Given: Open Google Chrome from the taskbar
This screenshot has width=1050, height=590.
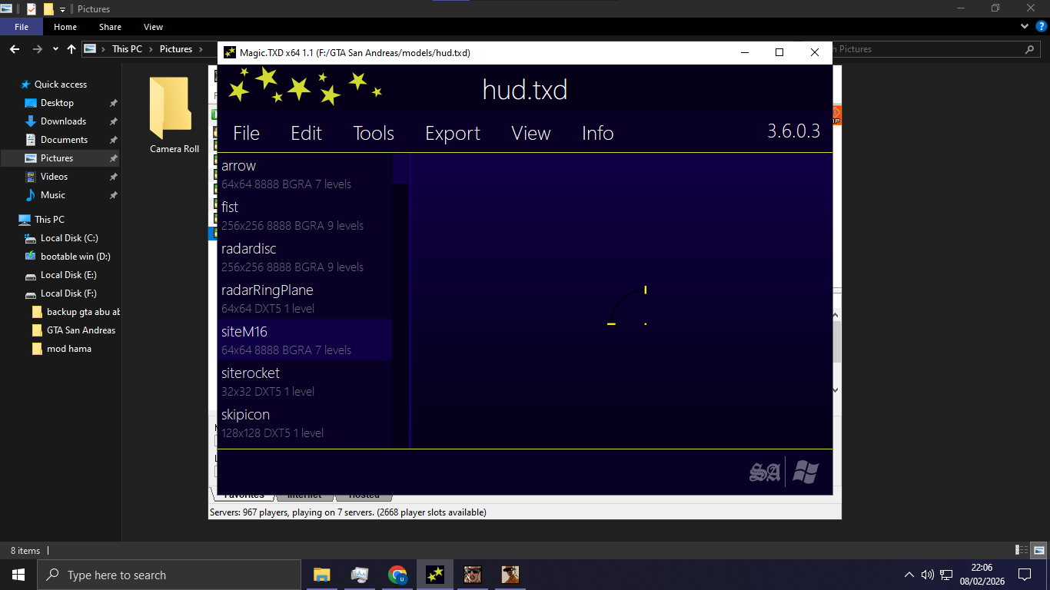Looking at the screenshot, I should click(397, 575).
